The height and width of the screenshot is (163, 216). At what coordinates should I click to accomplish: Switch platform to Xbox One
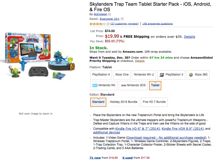coord(122,75)
